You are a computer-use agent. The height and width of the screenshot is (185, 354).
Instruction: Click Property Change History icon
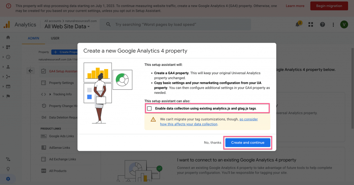44,106
